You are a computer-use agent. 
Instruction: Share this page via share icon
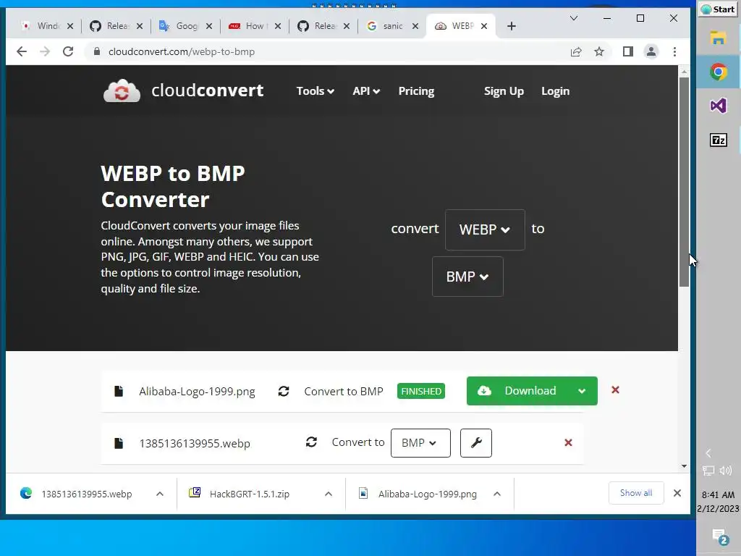[x=575, y=51]
